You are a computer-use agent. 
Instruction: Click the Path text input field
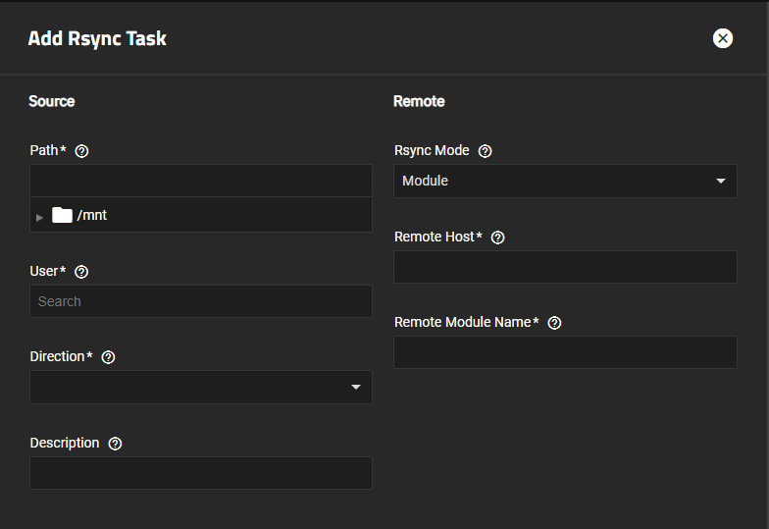pos(200,181)
